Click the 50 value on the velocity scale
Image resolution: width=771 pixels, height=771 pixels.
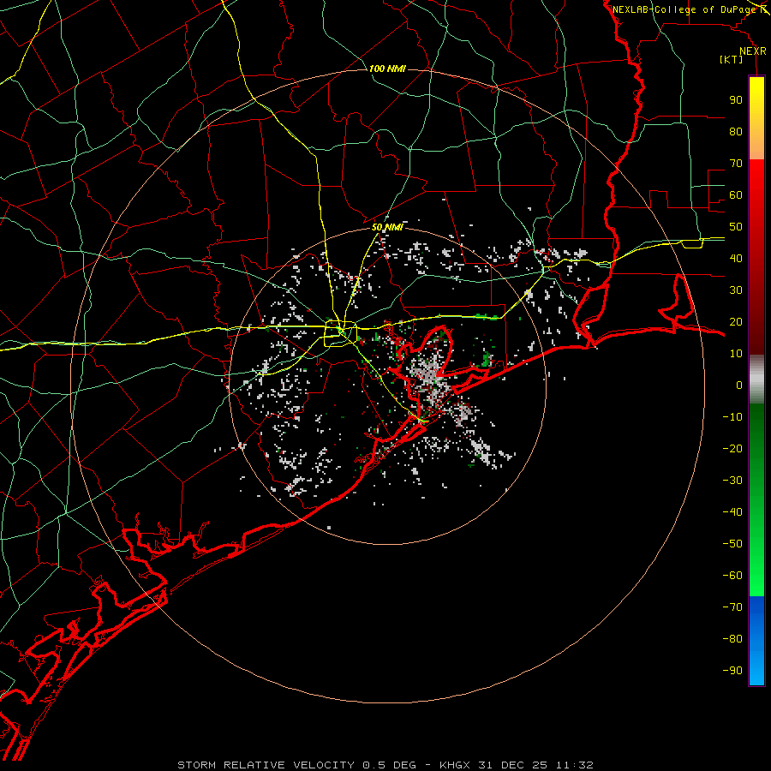(x=736, y=227)
